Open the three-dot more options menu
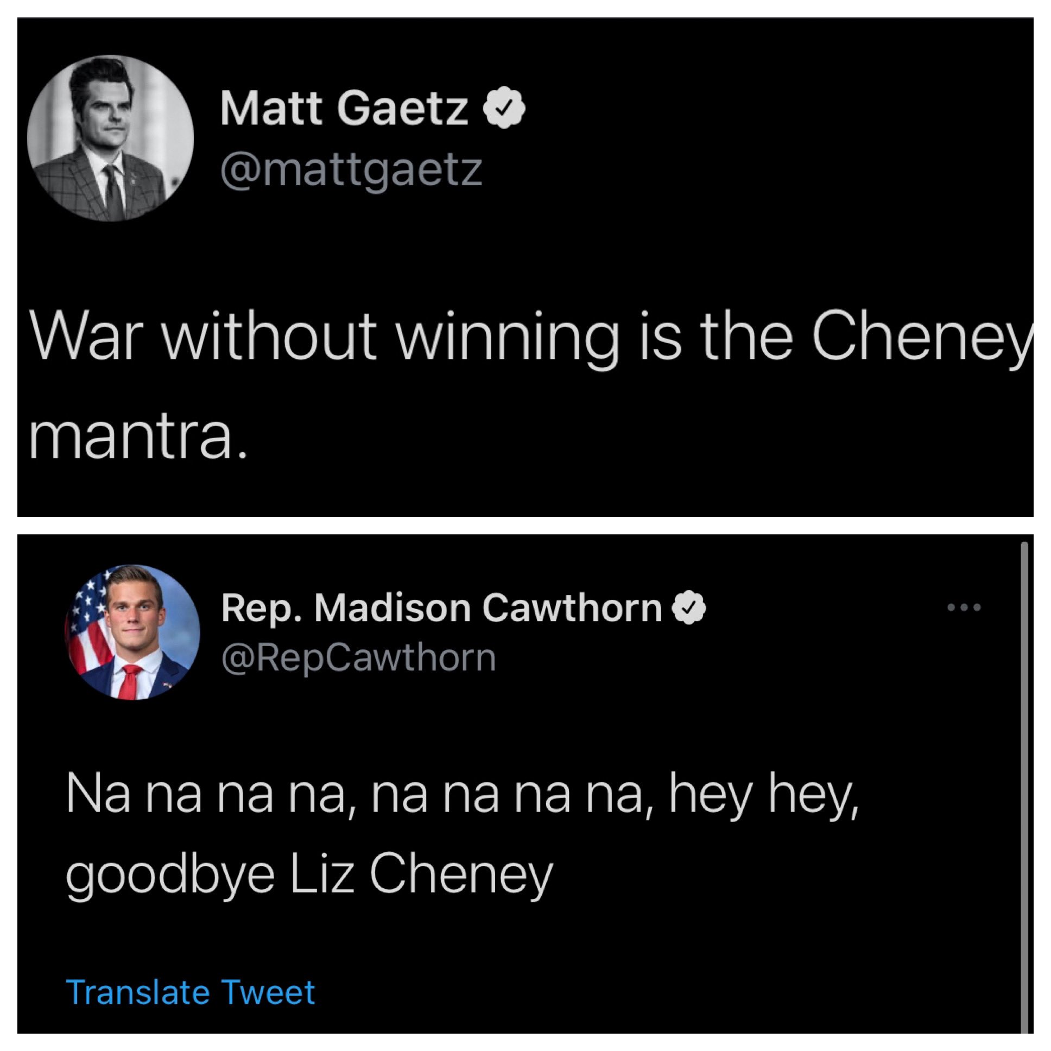The width and height of the screenshot is (1051, 1051). [964, 607]
